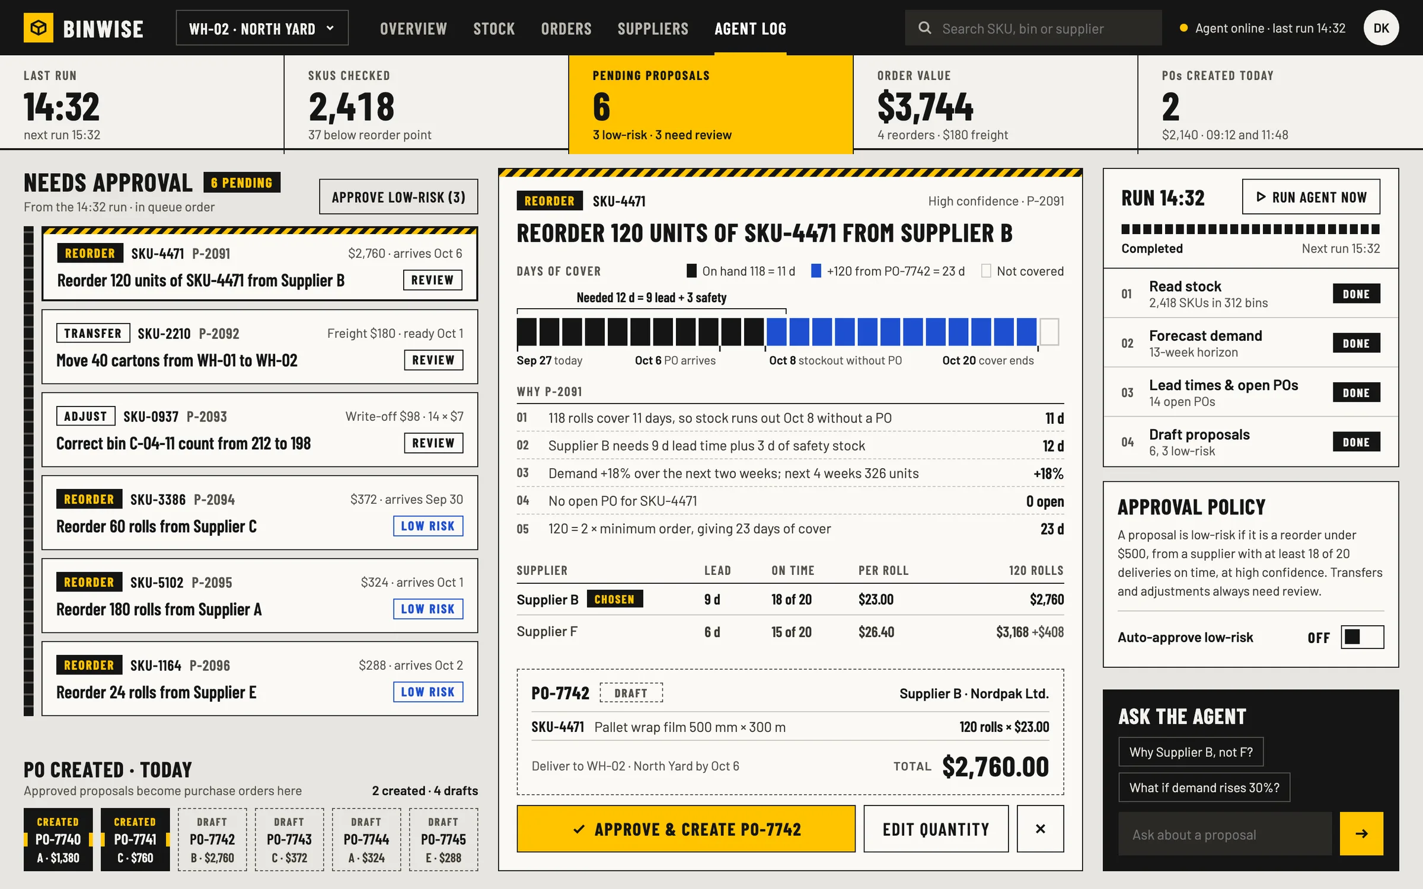The width and height of the screenshot is (1423, 889).
Task: Click the Chosen badge for Supplier B
Action: pos(615,599)
